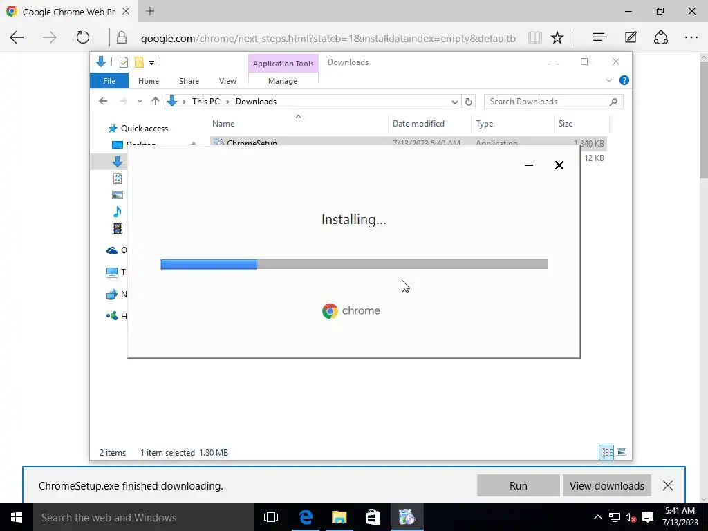Viewport: 708px width, 531px height.
Task: Switch to the Share ribbon tab
Action: click(x=189, y=81)
